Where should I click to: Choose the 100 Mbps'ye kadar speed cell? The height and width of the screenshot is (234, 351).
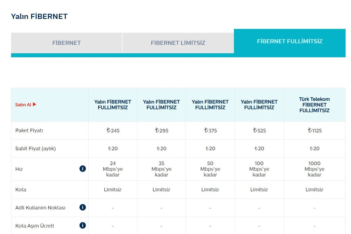coord(259,169)
